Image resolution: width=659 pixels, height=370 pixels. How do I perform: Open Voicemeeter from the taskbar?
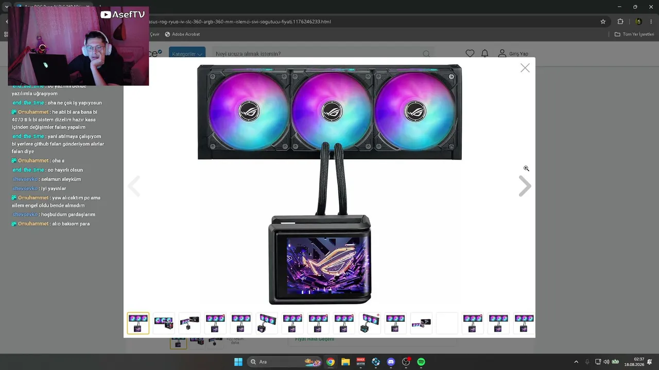point(361,362)
